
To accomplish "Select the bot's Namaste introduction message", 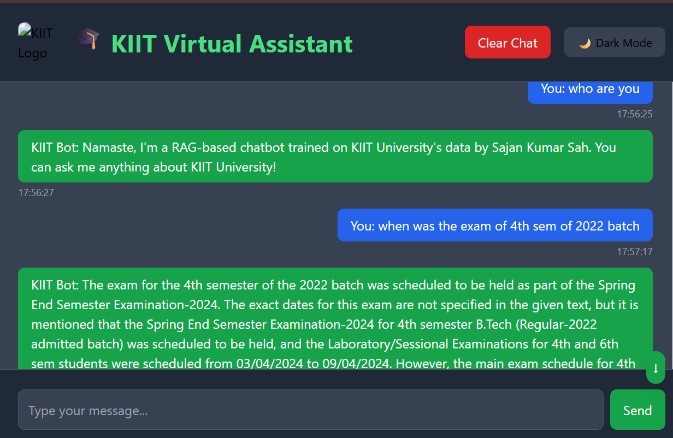I will (x=336, y=156).
